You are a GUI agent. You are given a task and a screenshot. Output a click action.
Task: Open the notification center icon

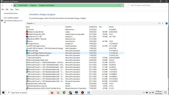(x=165, y=93)
